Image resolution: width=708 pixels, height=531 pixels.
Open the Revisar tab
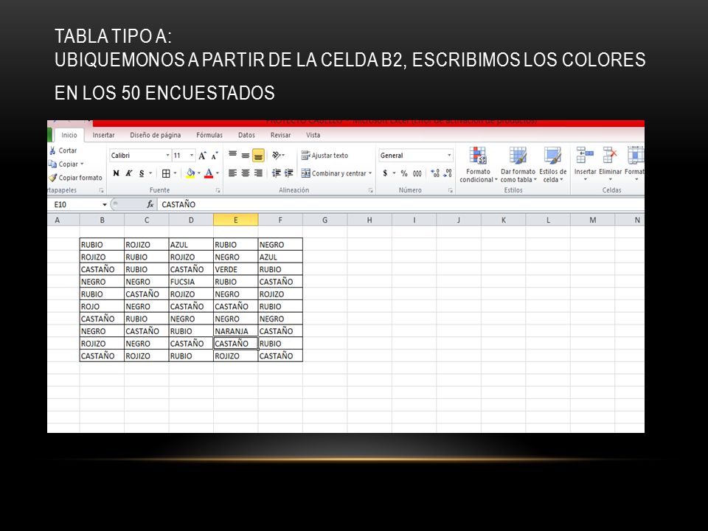[x=280, y=135]
